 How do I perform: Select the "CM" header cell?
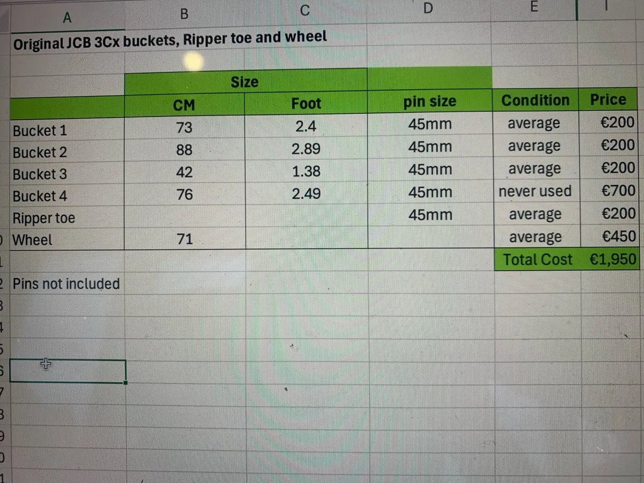click(x=184, y=105)
